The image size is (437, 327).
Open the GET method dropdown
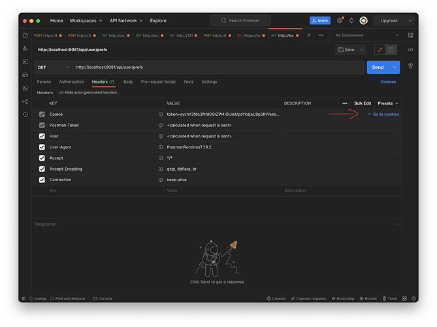[x=53, y=67]
